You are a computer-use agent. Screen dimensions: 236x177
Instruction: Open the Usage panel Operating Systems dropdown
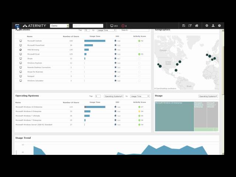pos(208,96)
